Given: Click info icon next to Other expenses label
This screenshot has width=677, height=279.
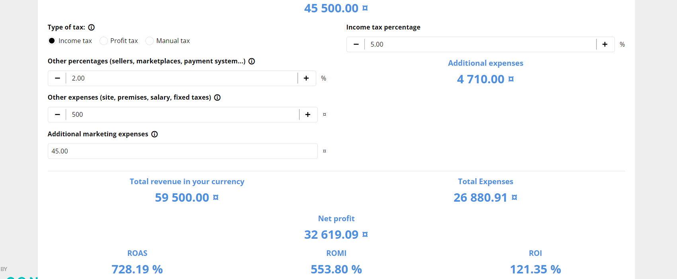Looking at the screenshot, I should 217,98.
